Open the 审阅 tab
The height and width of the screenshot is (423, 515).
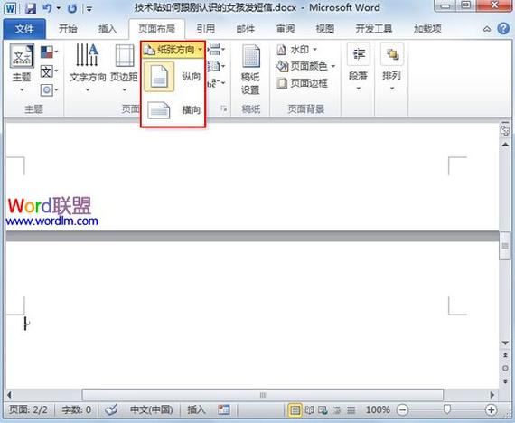pos(286,29)
